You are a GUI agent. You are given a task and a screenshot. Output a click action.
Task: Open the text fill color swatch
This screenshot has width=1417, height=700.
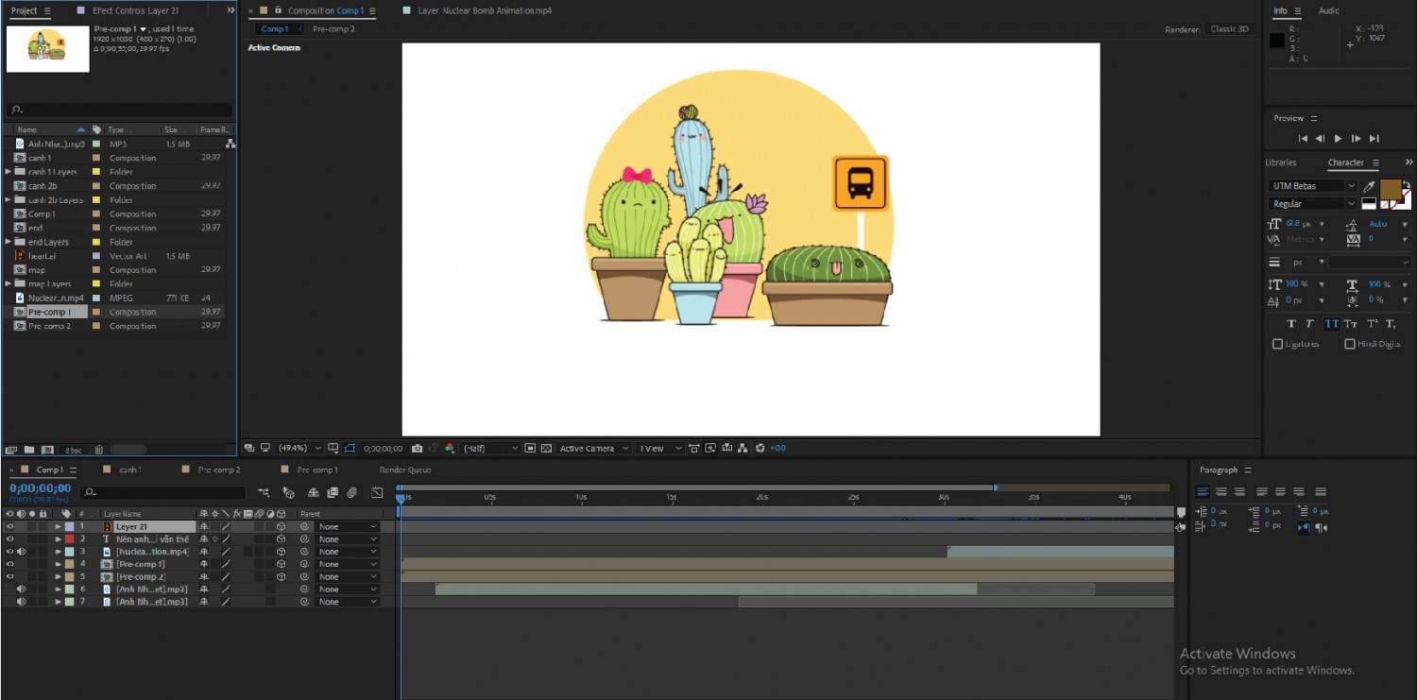(1390, 189)
